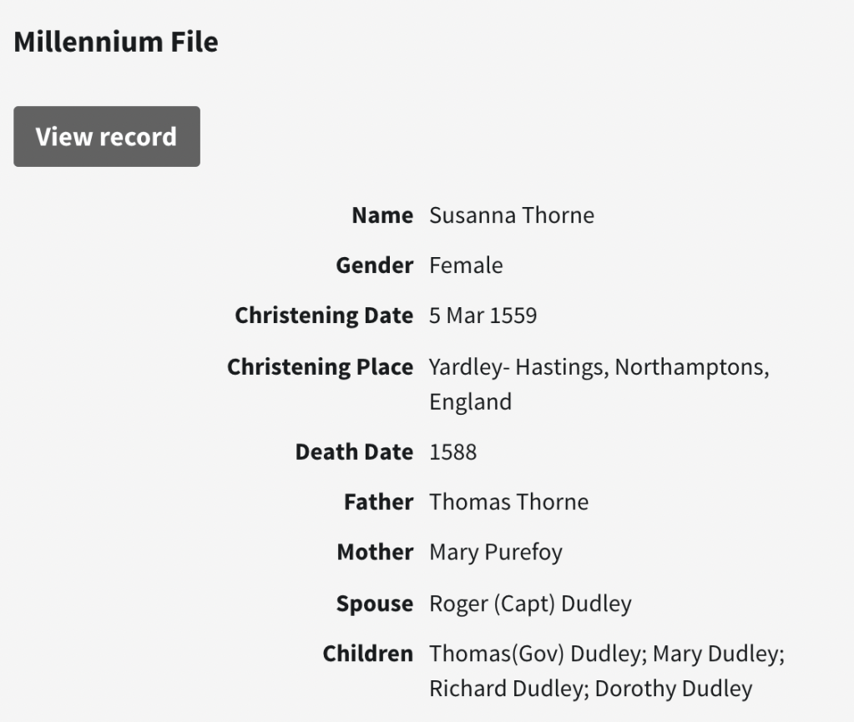The width and height of the screenshot is (854, 722).
Task: Select child Dorothy Dudley
Action: pos(673,689)
